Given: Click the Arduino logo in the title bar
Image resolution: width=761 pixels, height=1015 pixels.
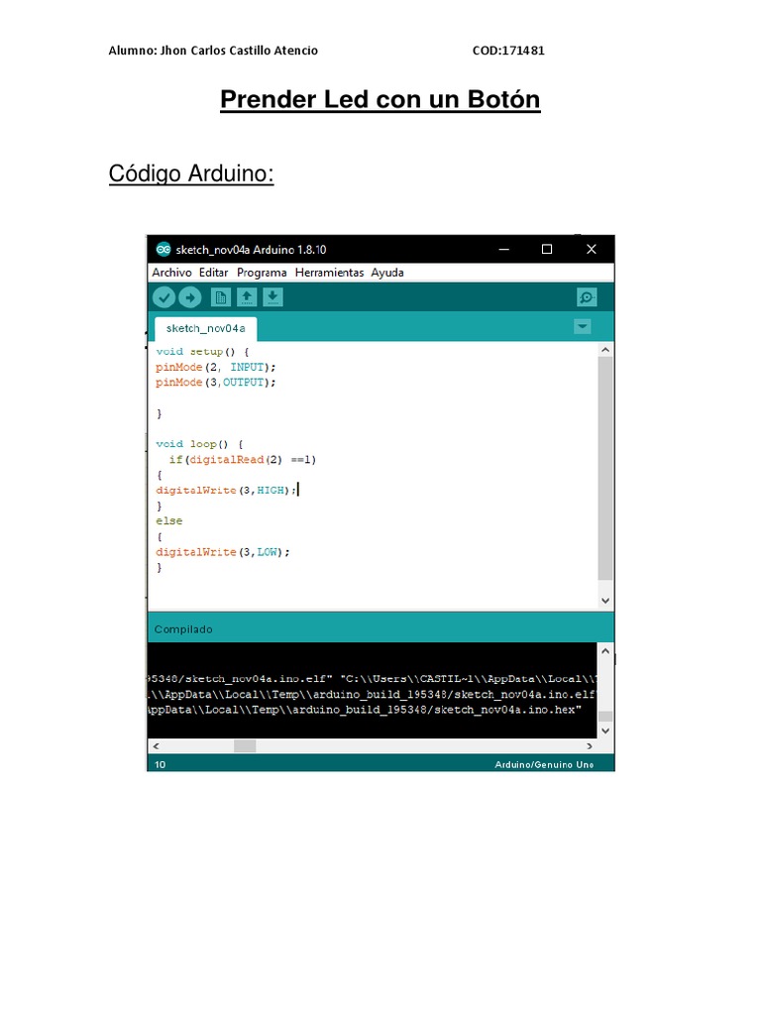Looking at the screenshot, I should 163,249.
